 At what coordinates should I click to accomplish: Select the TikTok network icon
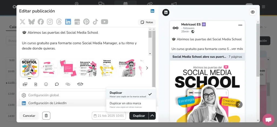coord(95,22)
